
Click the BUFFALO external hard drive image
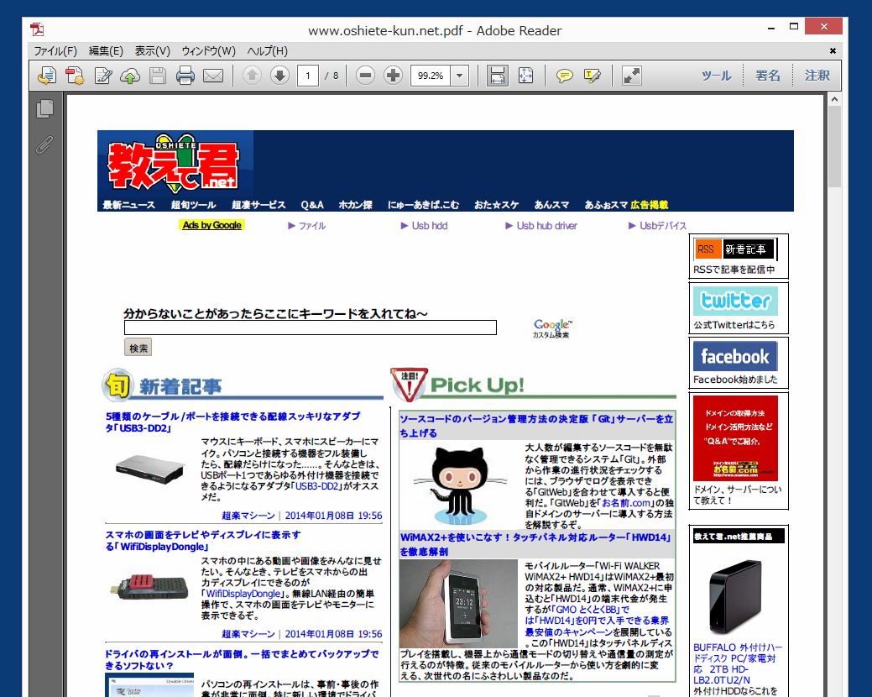click(x=734, y=599)
